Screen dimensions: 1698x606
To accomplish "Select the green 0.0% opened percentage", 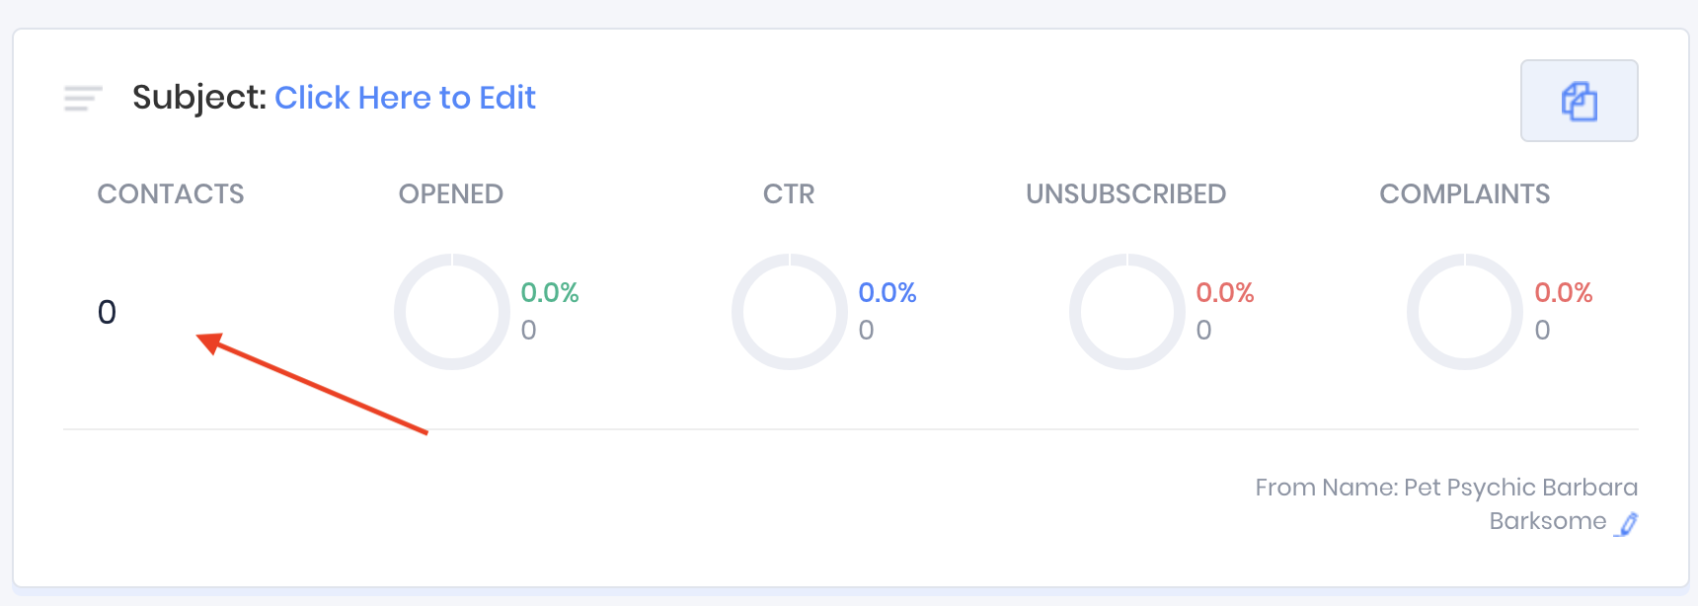I will pos(550,292).
